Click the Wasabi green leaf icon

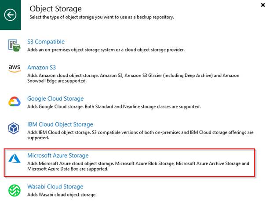tap(15, 190)
